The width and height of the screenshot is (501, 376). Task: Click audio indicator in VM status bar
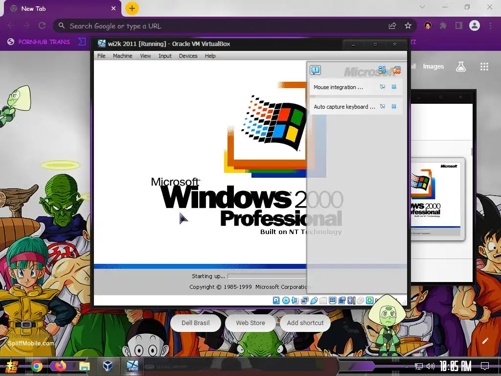295,300
